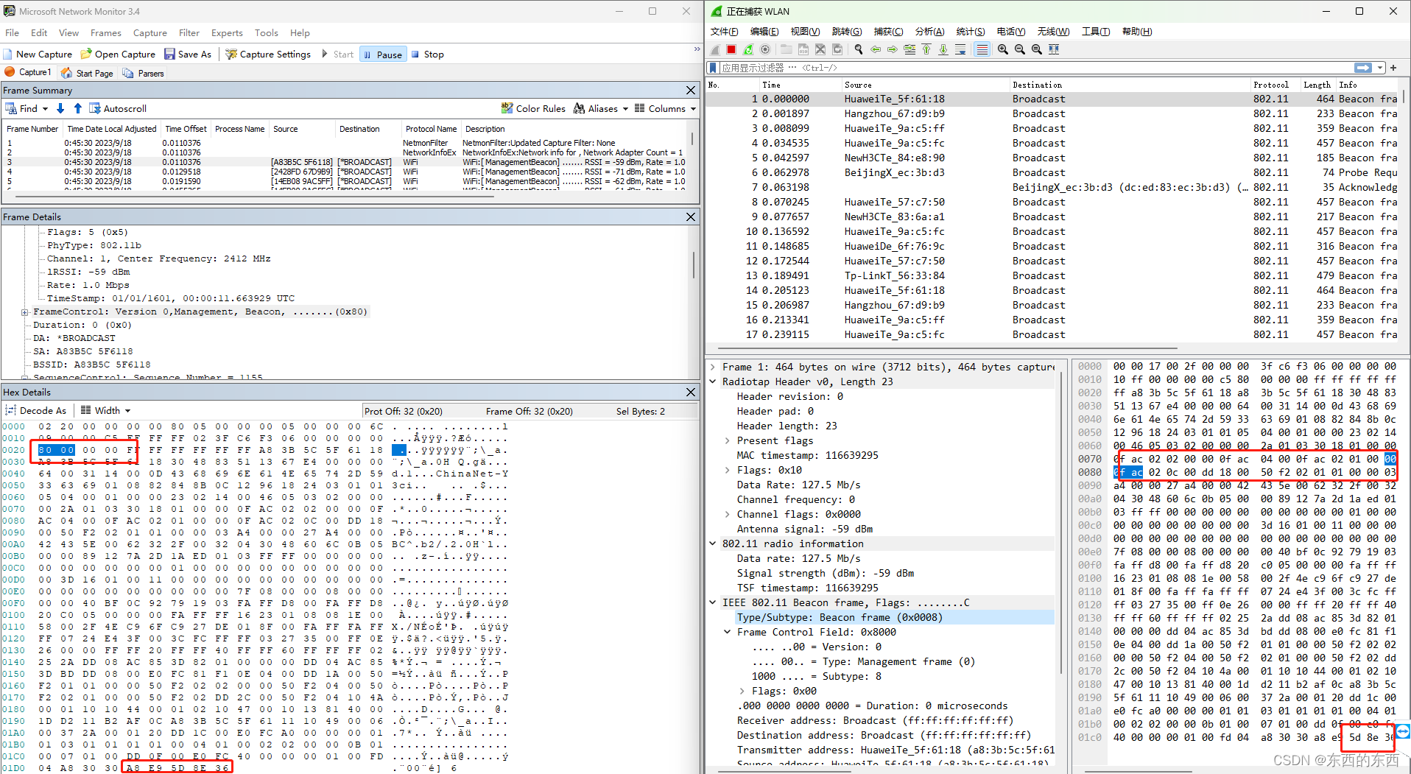Image resolution: width=1411 pixels, height=774 pixels.
Task: Click the find-next down arrow icon
Action: pyautogui.click(x=60, y=108)
